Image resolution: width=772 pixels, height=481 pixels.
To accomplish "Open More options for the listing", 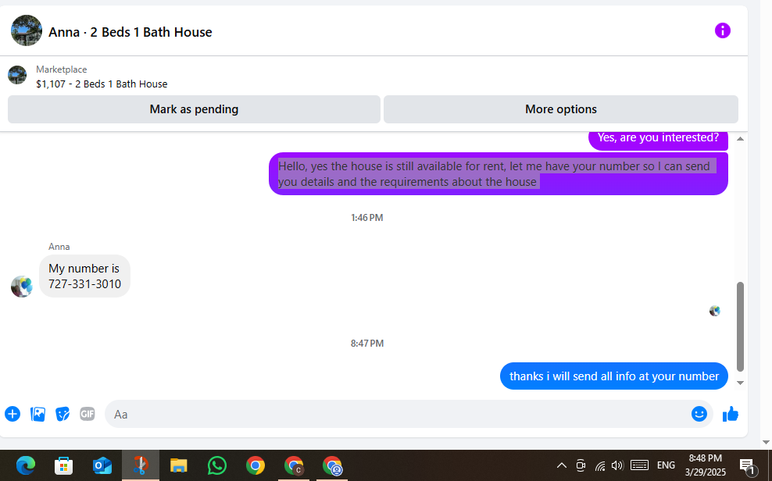I will coord(561,109).
